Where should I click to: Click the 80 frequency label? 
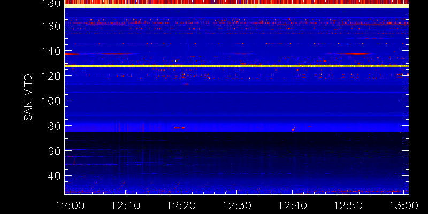[x=55, y=126]
